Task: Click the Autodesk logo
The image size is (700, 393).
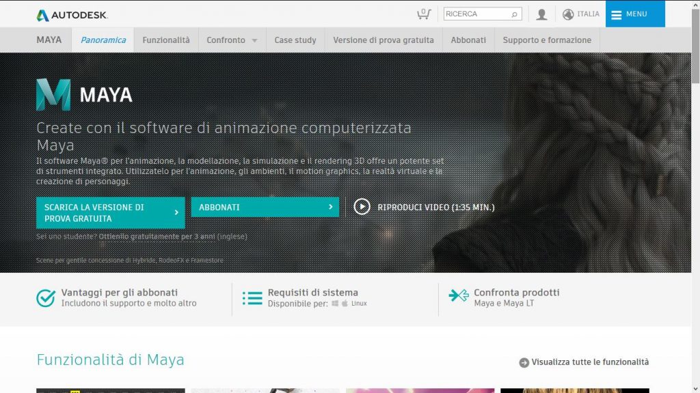Action: click(x=72, y=14)
